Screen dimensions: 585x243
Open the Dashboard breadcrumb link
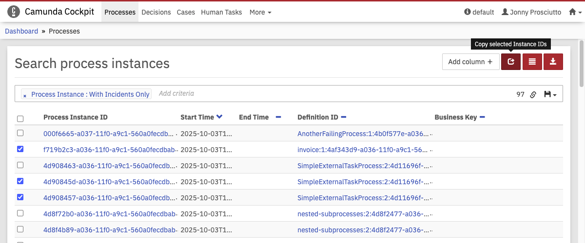pos(21,31)
